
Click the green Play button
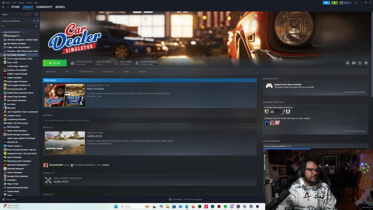coord(55,63)
